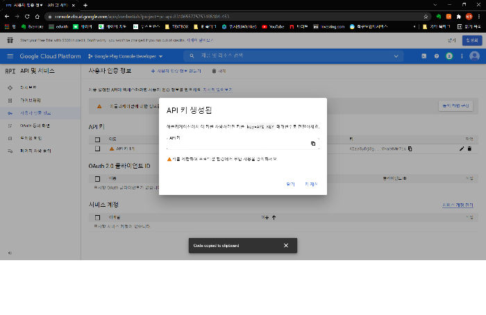The height and width of the screenshot is (315, 486).
Task: Toggle checkbox for API 키 1 row
Action: click(x=98, y=148)
